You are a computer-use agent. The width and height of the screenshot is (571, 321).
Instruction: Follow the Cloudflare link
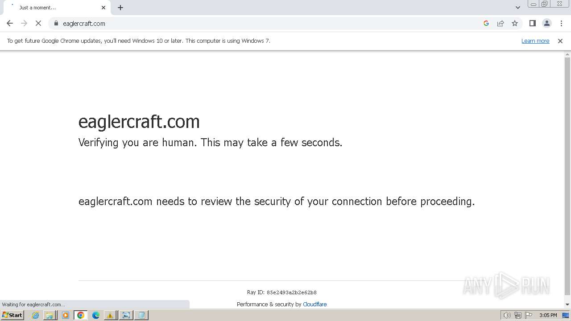point(314,305)
